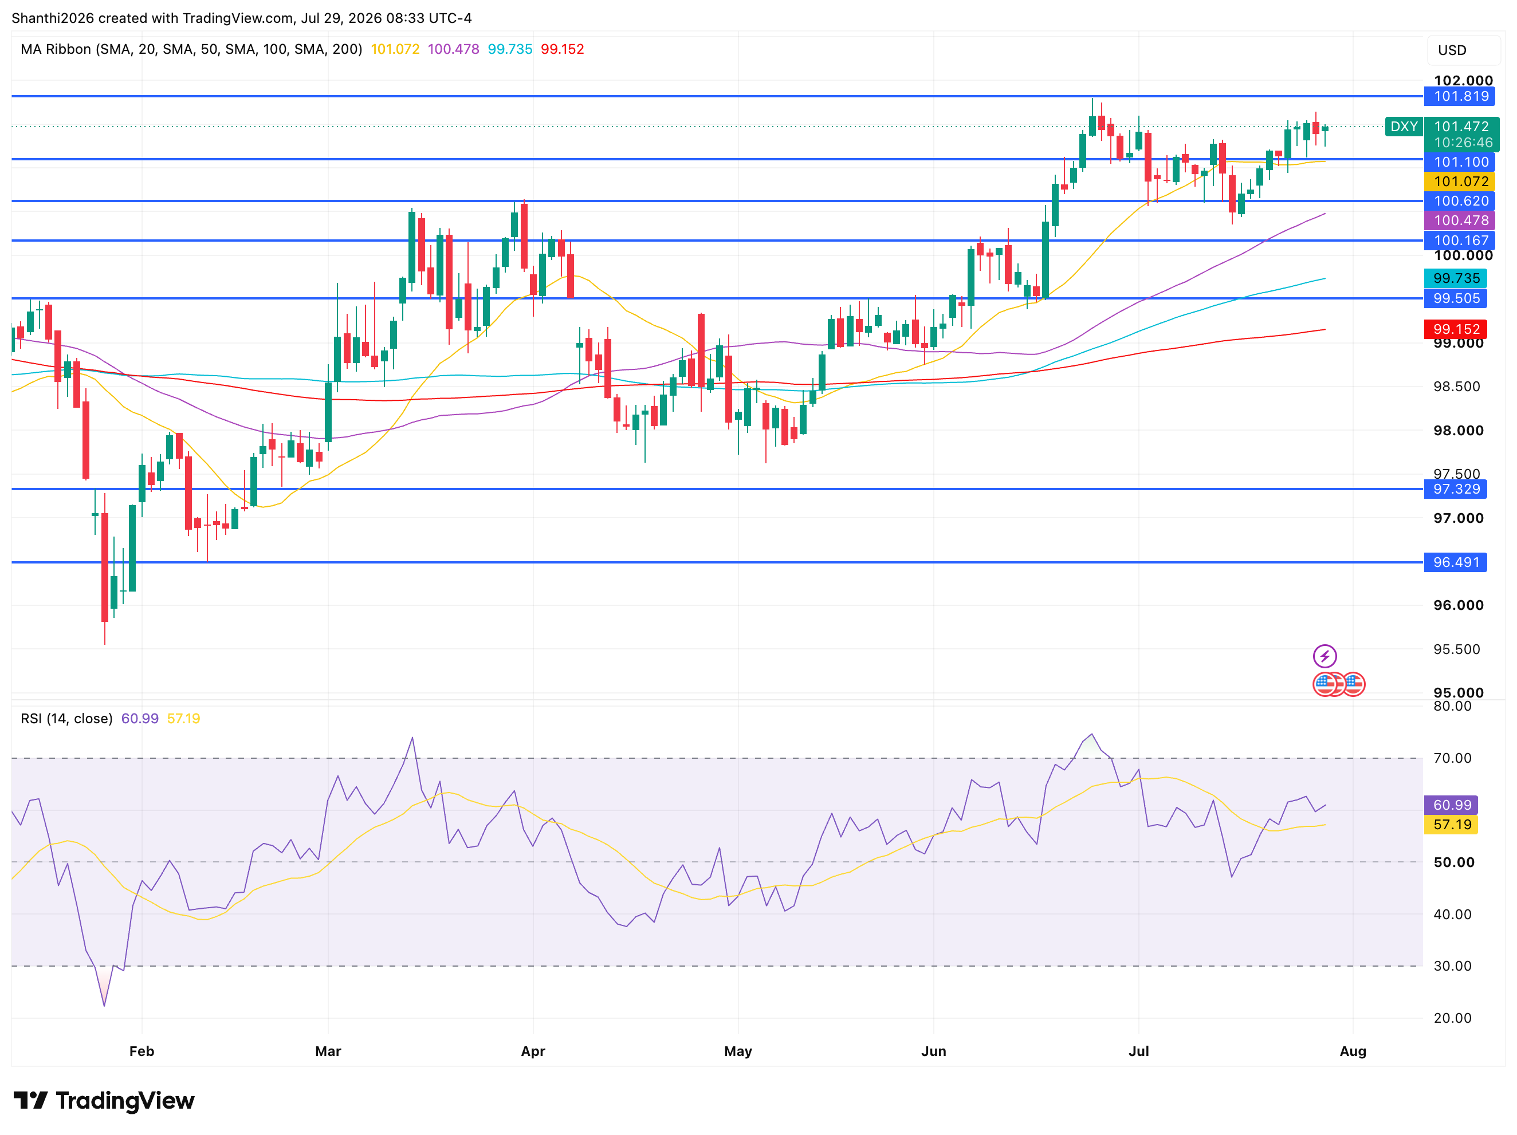Select the 99.505 horizontal line label
This screenshot has width=1517, height=1135.
click(1455, 298)
